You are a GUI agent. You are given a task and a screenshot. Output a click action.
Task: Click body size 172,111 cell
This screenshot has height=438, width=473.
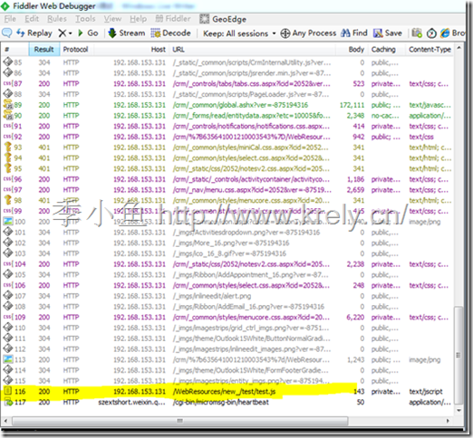tap(352, 105)
